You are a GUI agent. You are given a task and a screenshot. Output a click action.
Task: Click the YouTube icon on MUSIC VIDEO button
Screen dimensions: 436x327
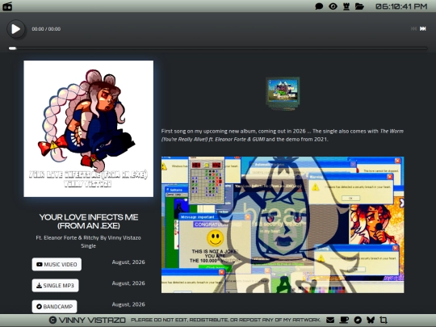tap(40, 265)
